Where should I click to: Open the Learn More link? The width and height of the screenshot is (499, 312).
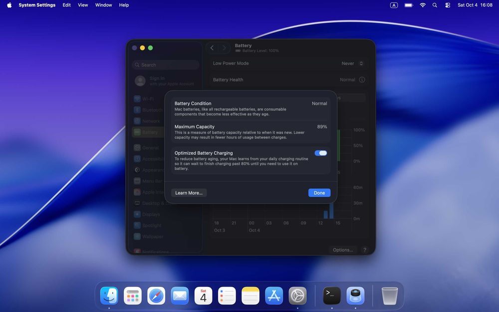[189, 193]
